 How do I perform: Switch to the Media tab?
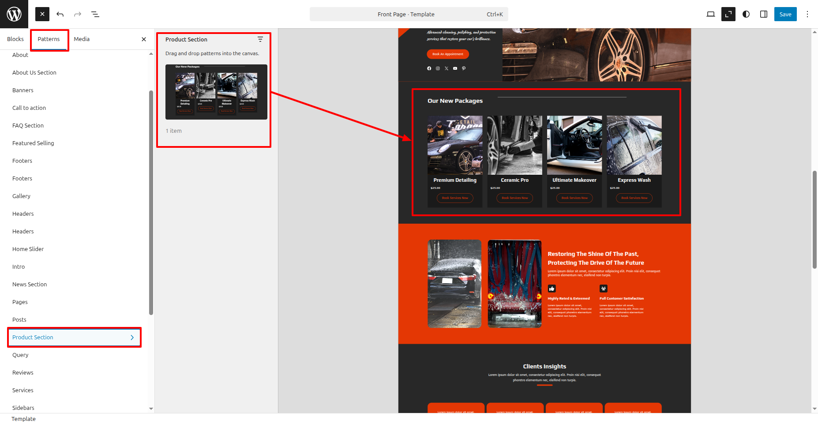[82, 39]
